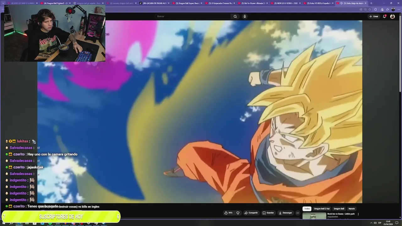This screenshot has width=402, height=226.
Task: Open the YouTube account avatar menu
Action: [392, 16]
